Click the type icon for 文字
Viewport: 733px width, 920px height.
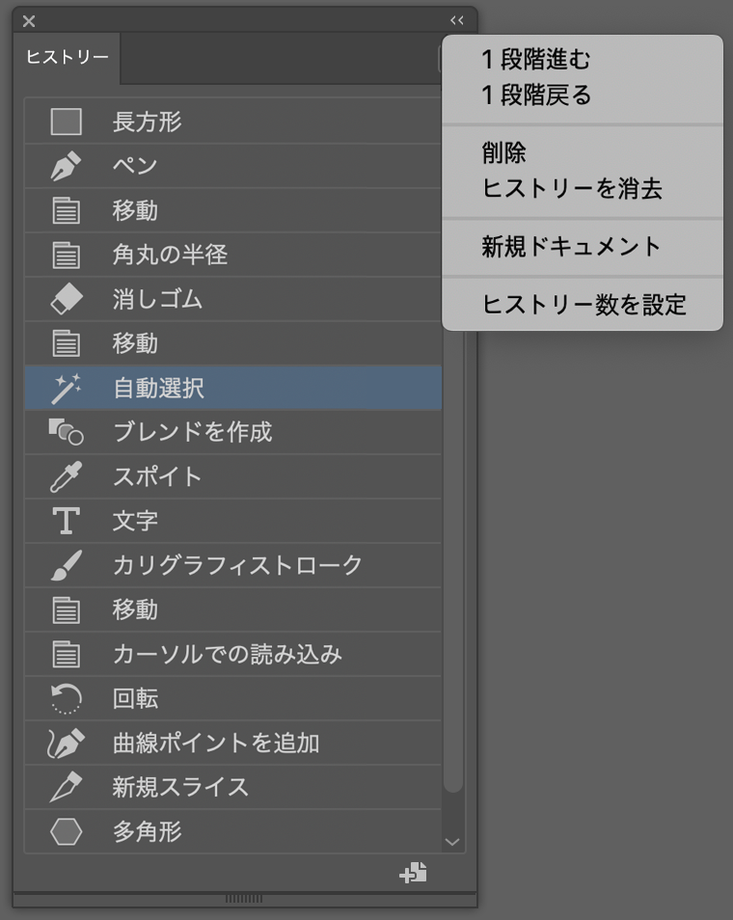click(66, 522)
